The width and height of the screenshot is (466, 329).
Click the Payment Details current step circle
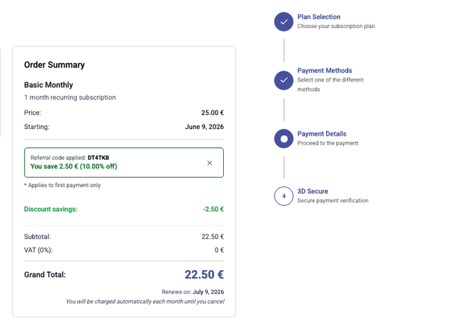coord(284,138)
